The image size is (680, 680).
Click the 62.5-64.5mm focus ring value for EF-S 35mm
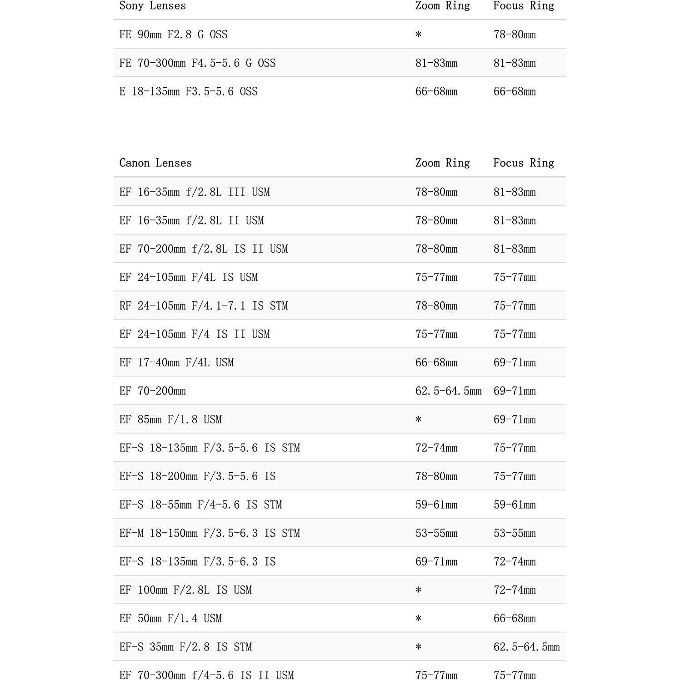[x=526, y=647]
